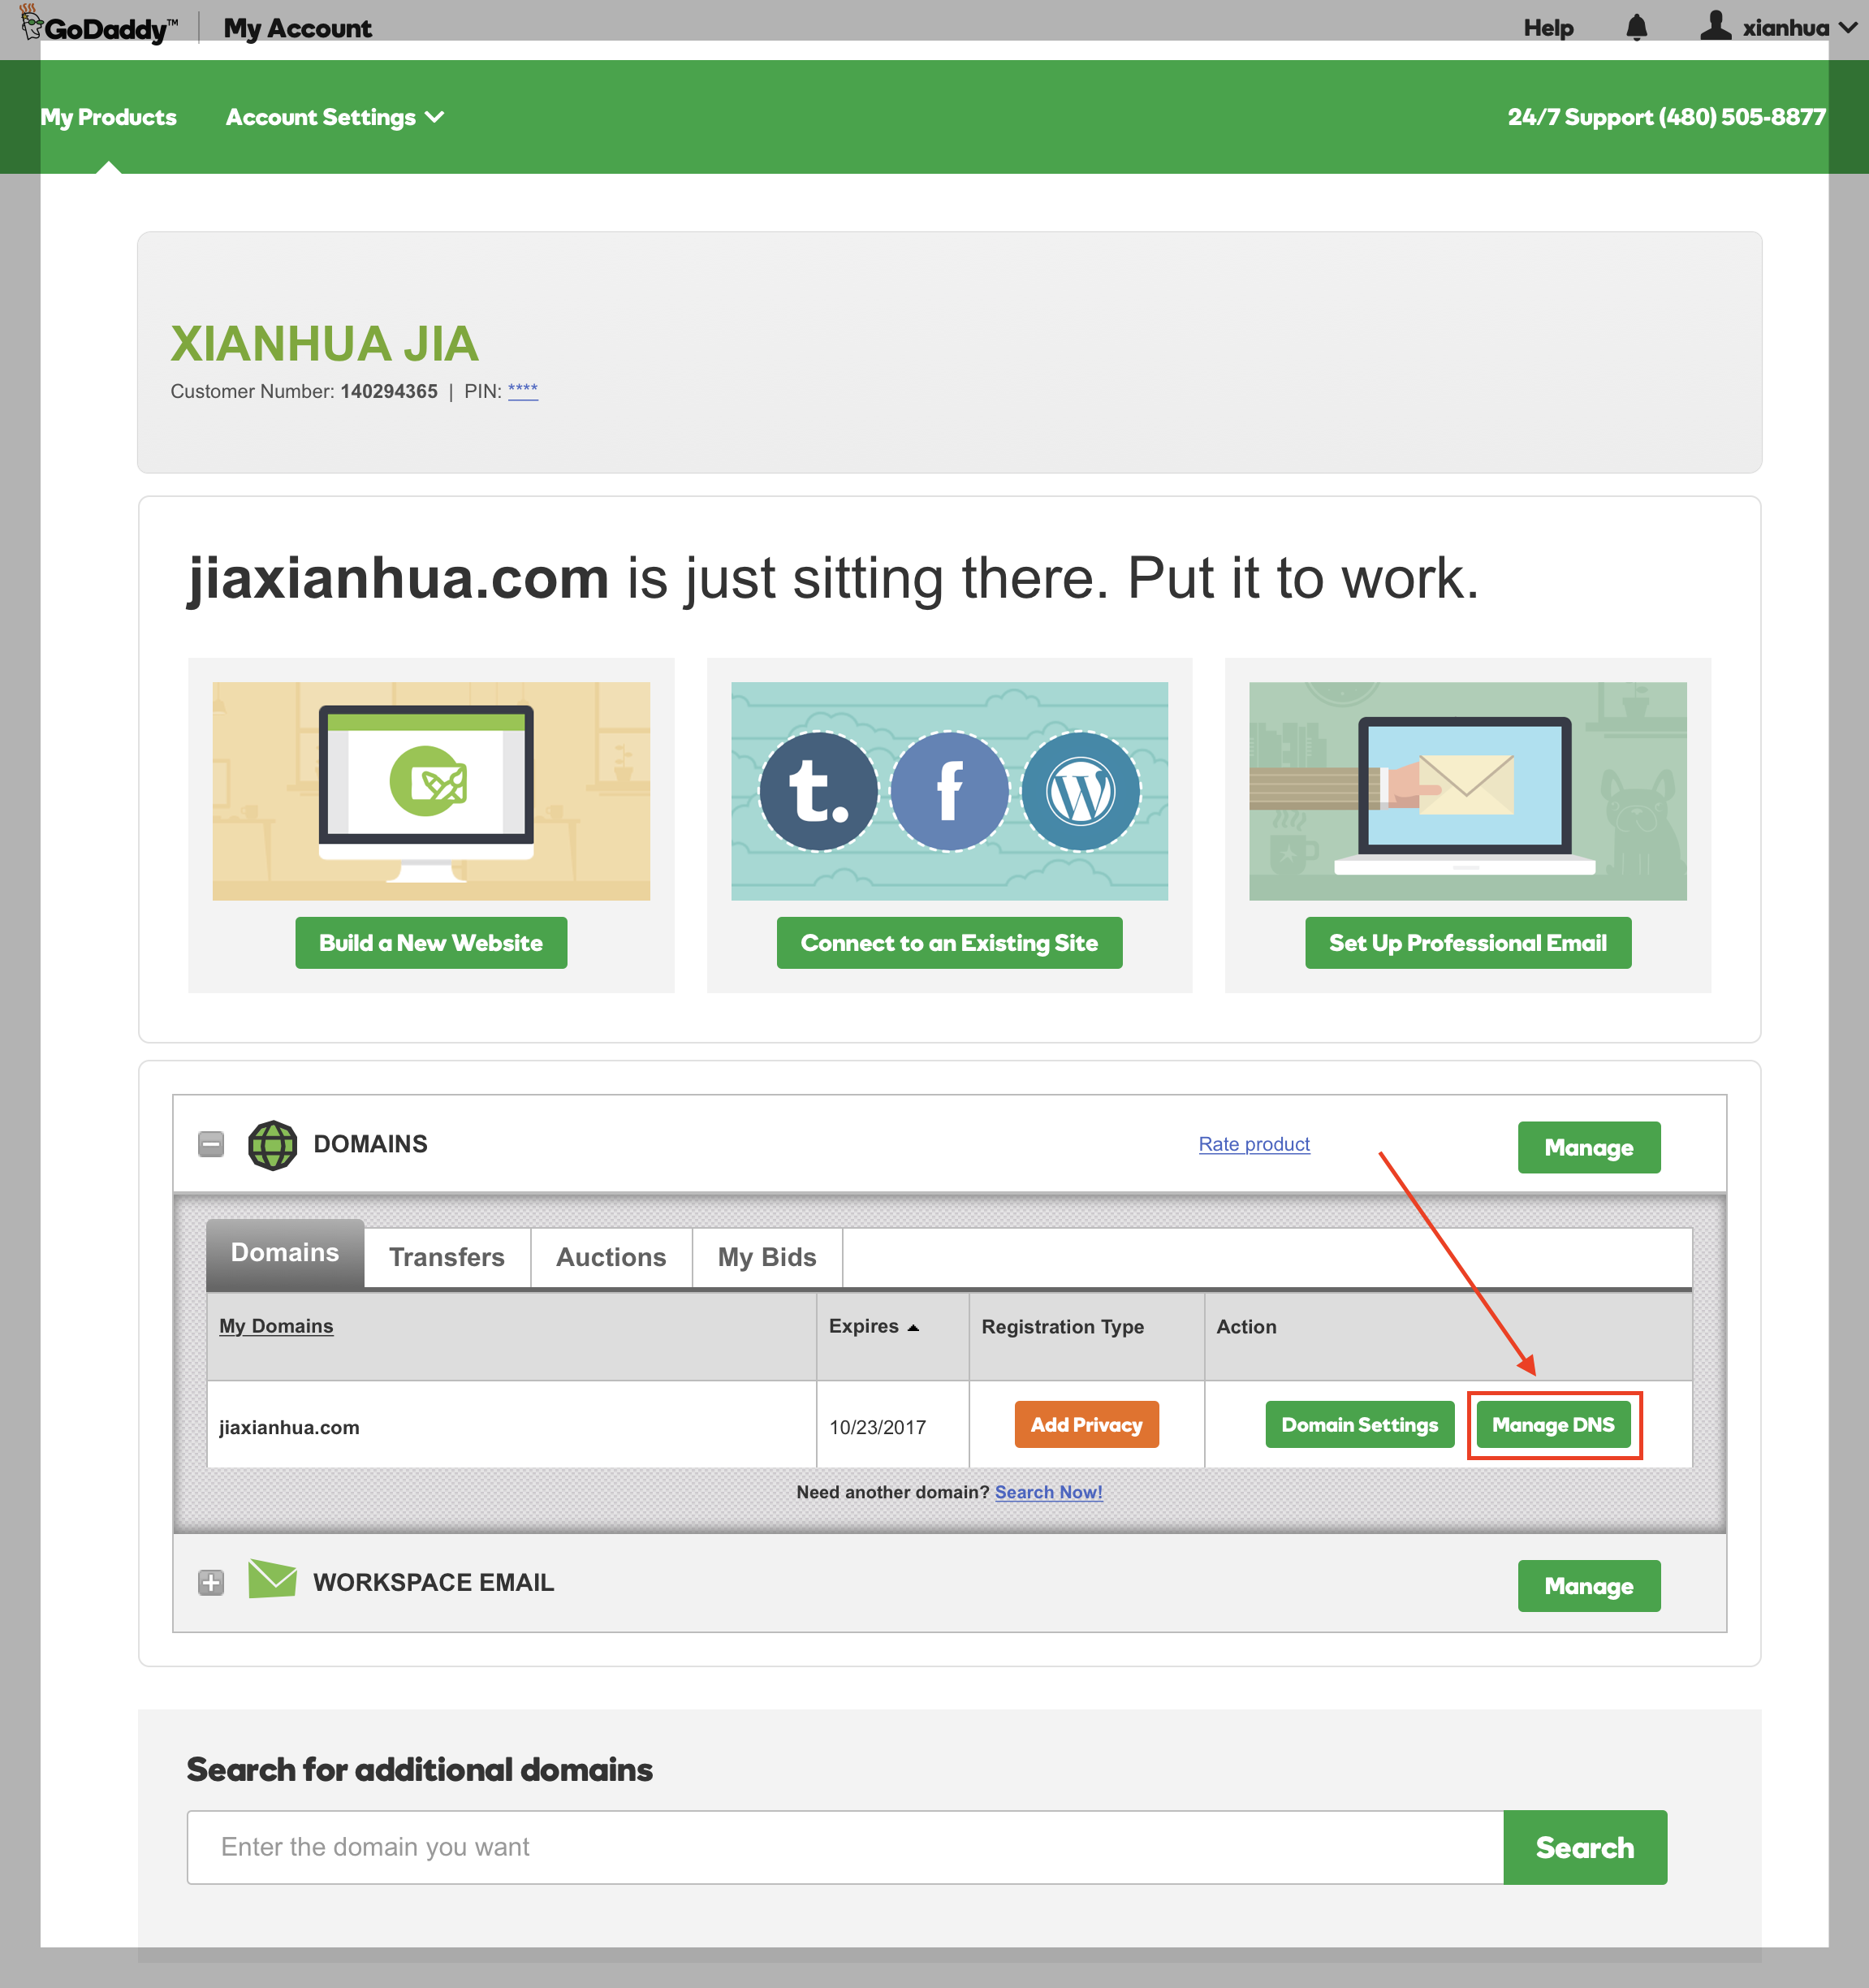The height and width of the screenshot is (1988, 1869).
Task: Click My Account header link
Action: click(x=297, y=28)
